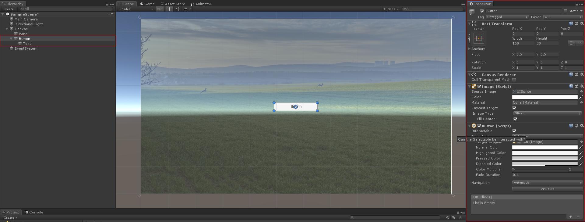Open object picker for Target Graphic
The height and width of the screenshot is (222, 585).
tap(581, 142)
